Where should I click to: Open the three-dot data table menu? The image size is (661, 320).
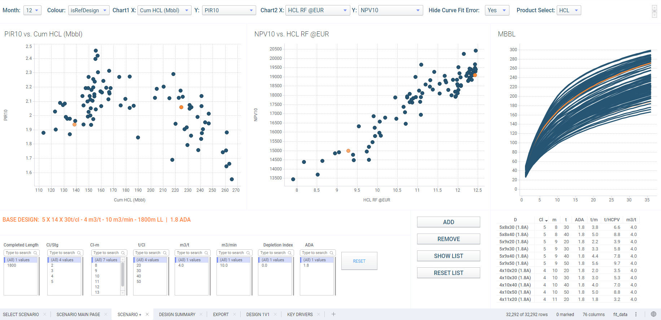(x=636, y=314)
